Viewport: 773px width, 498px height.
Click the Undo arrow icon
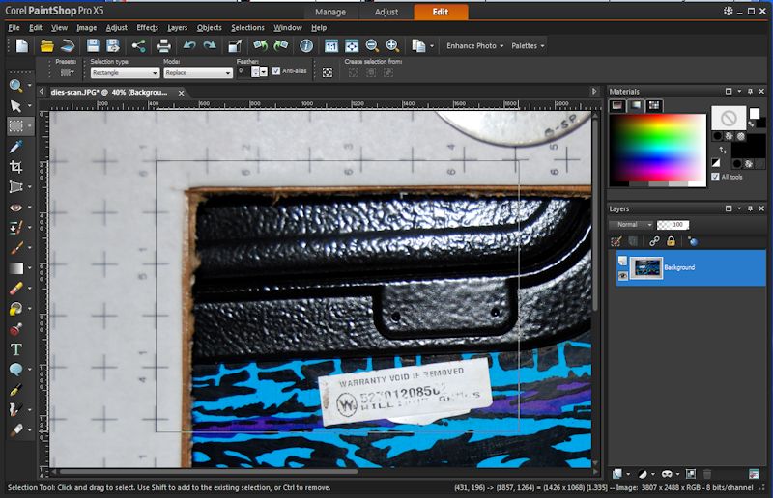[188, 45]
